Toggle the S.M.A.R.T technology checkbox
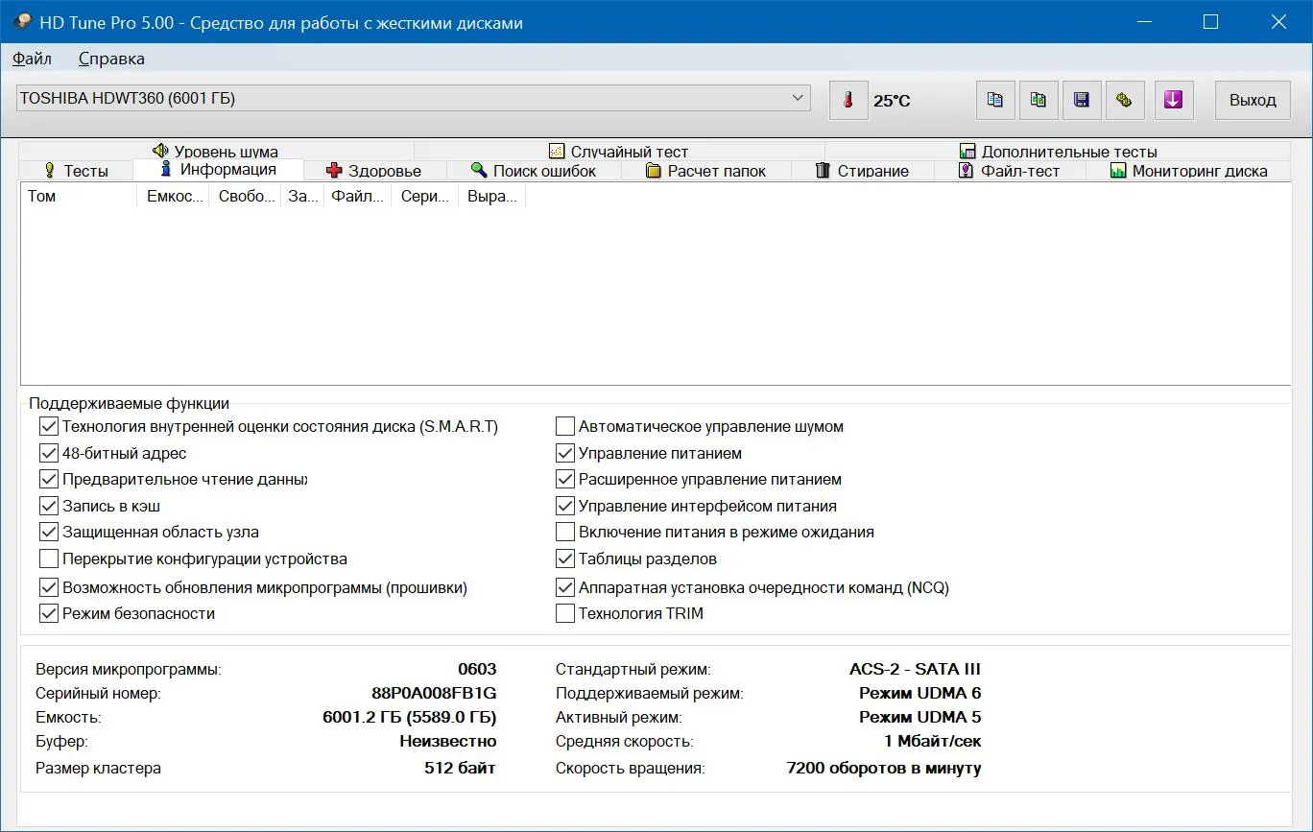Viewport: 1313px width, 832px height. pyautogui.click(x=49, y=426)
